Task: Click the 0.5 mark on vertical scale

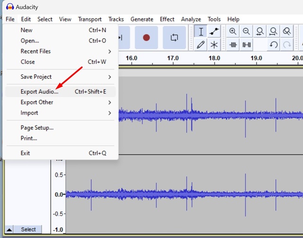Action: pyautogui.click(x=59, y=175)
